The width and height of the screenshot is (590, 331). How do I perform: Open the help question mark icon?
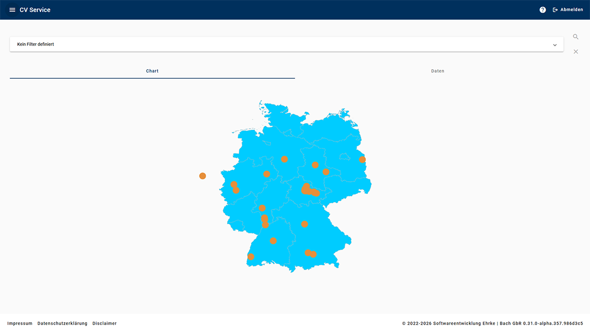(x=543, y=10)
